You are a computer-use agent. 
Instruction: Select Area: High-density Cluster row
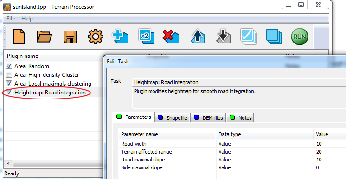click(54, 74)
